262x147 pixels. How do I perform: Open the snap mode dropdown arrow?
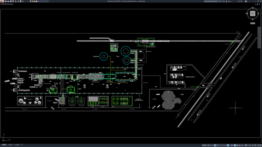click(213, 145)
